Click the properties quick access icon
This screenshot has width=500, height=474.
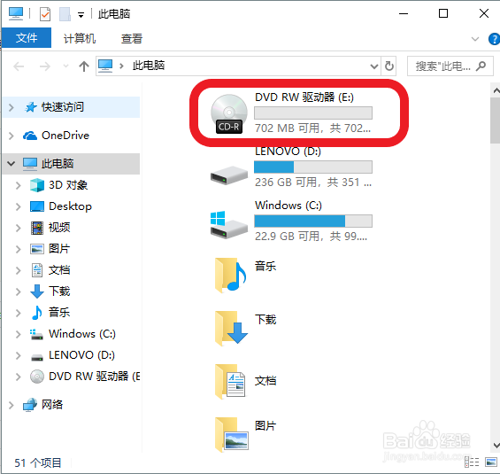[x=45, y=13]
